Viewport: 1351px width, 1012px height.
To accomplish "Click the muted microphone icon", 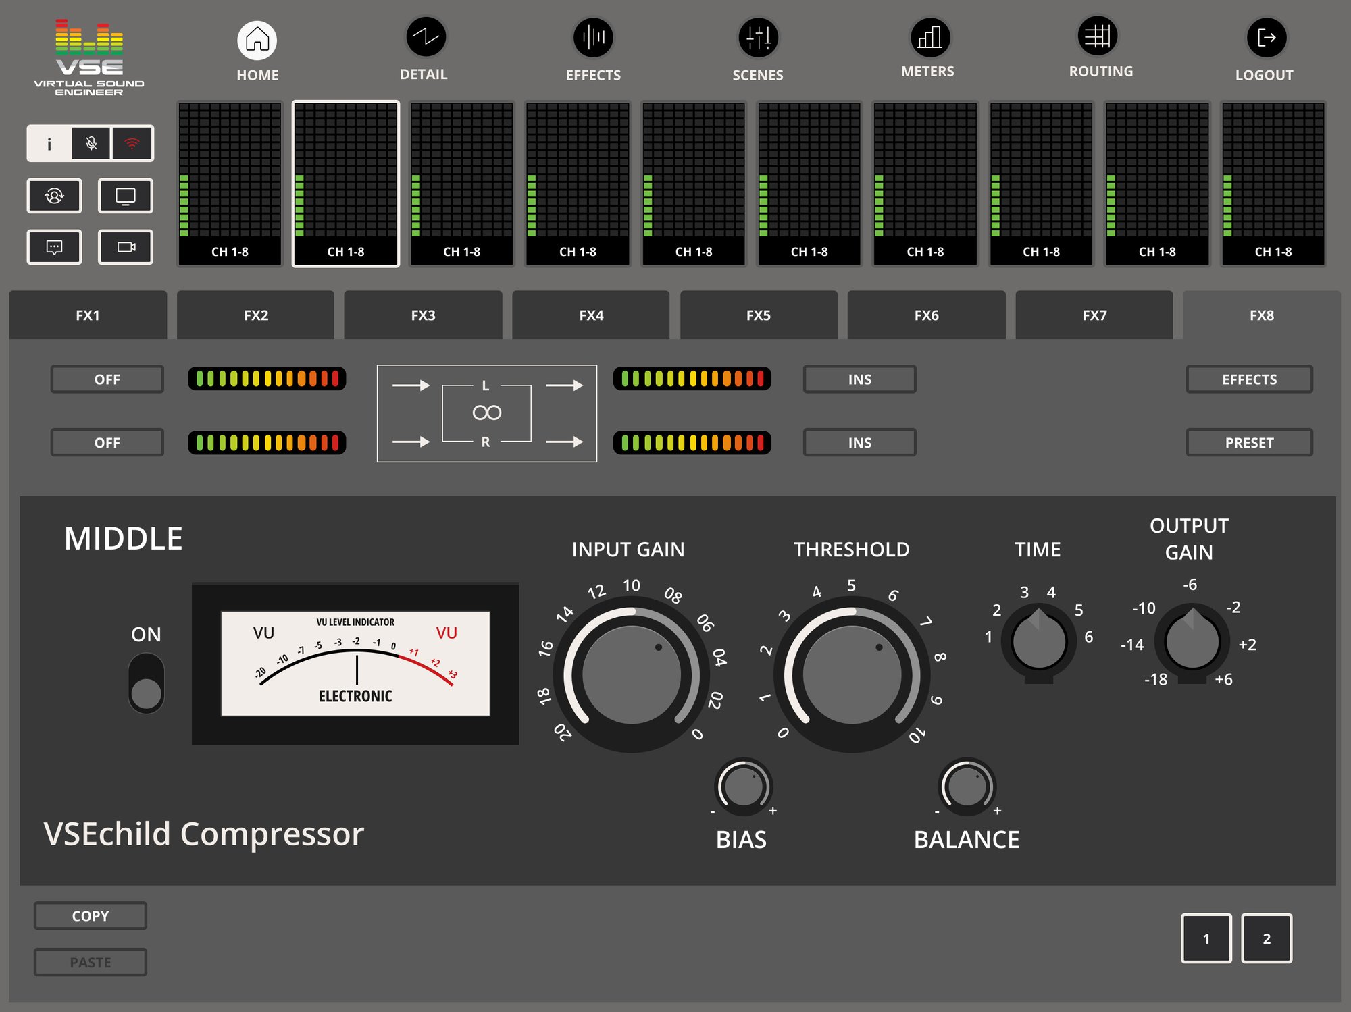I will (x=91, y=143).
